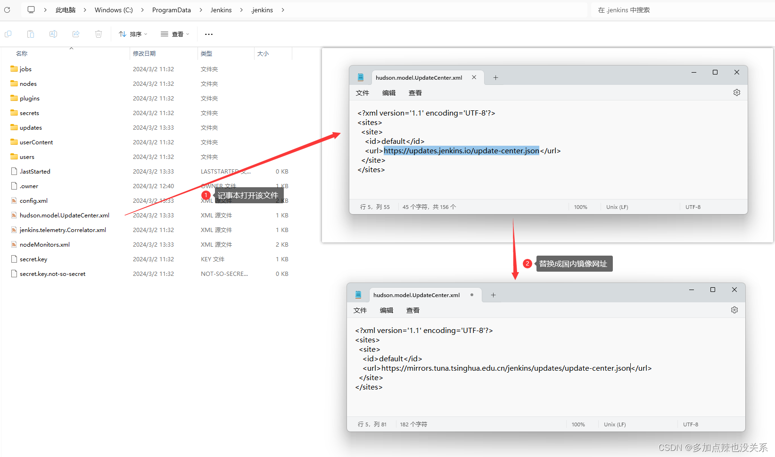Click the Notepad app icon in upper window
The width and height of the screenshot is (775, 457).
pos(361,77)
